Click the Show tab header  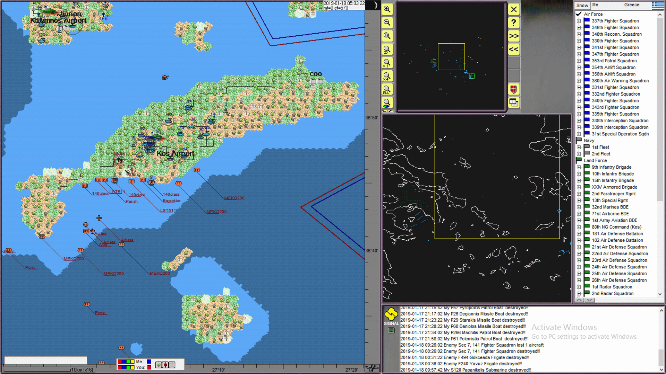click(x=582, y=5)
